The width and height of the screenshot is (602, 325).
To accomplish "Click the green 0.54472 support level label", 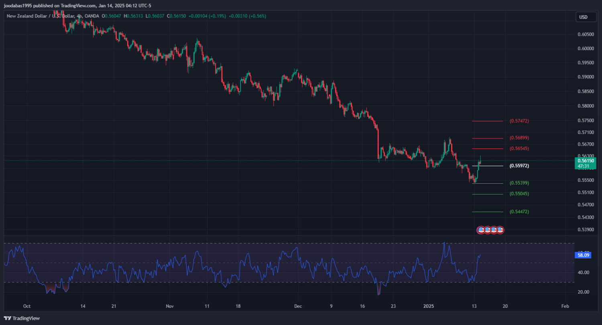I will (519, 211).
